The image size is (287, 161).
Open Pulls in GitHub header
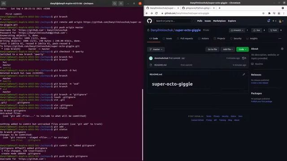point(200,21)
